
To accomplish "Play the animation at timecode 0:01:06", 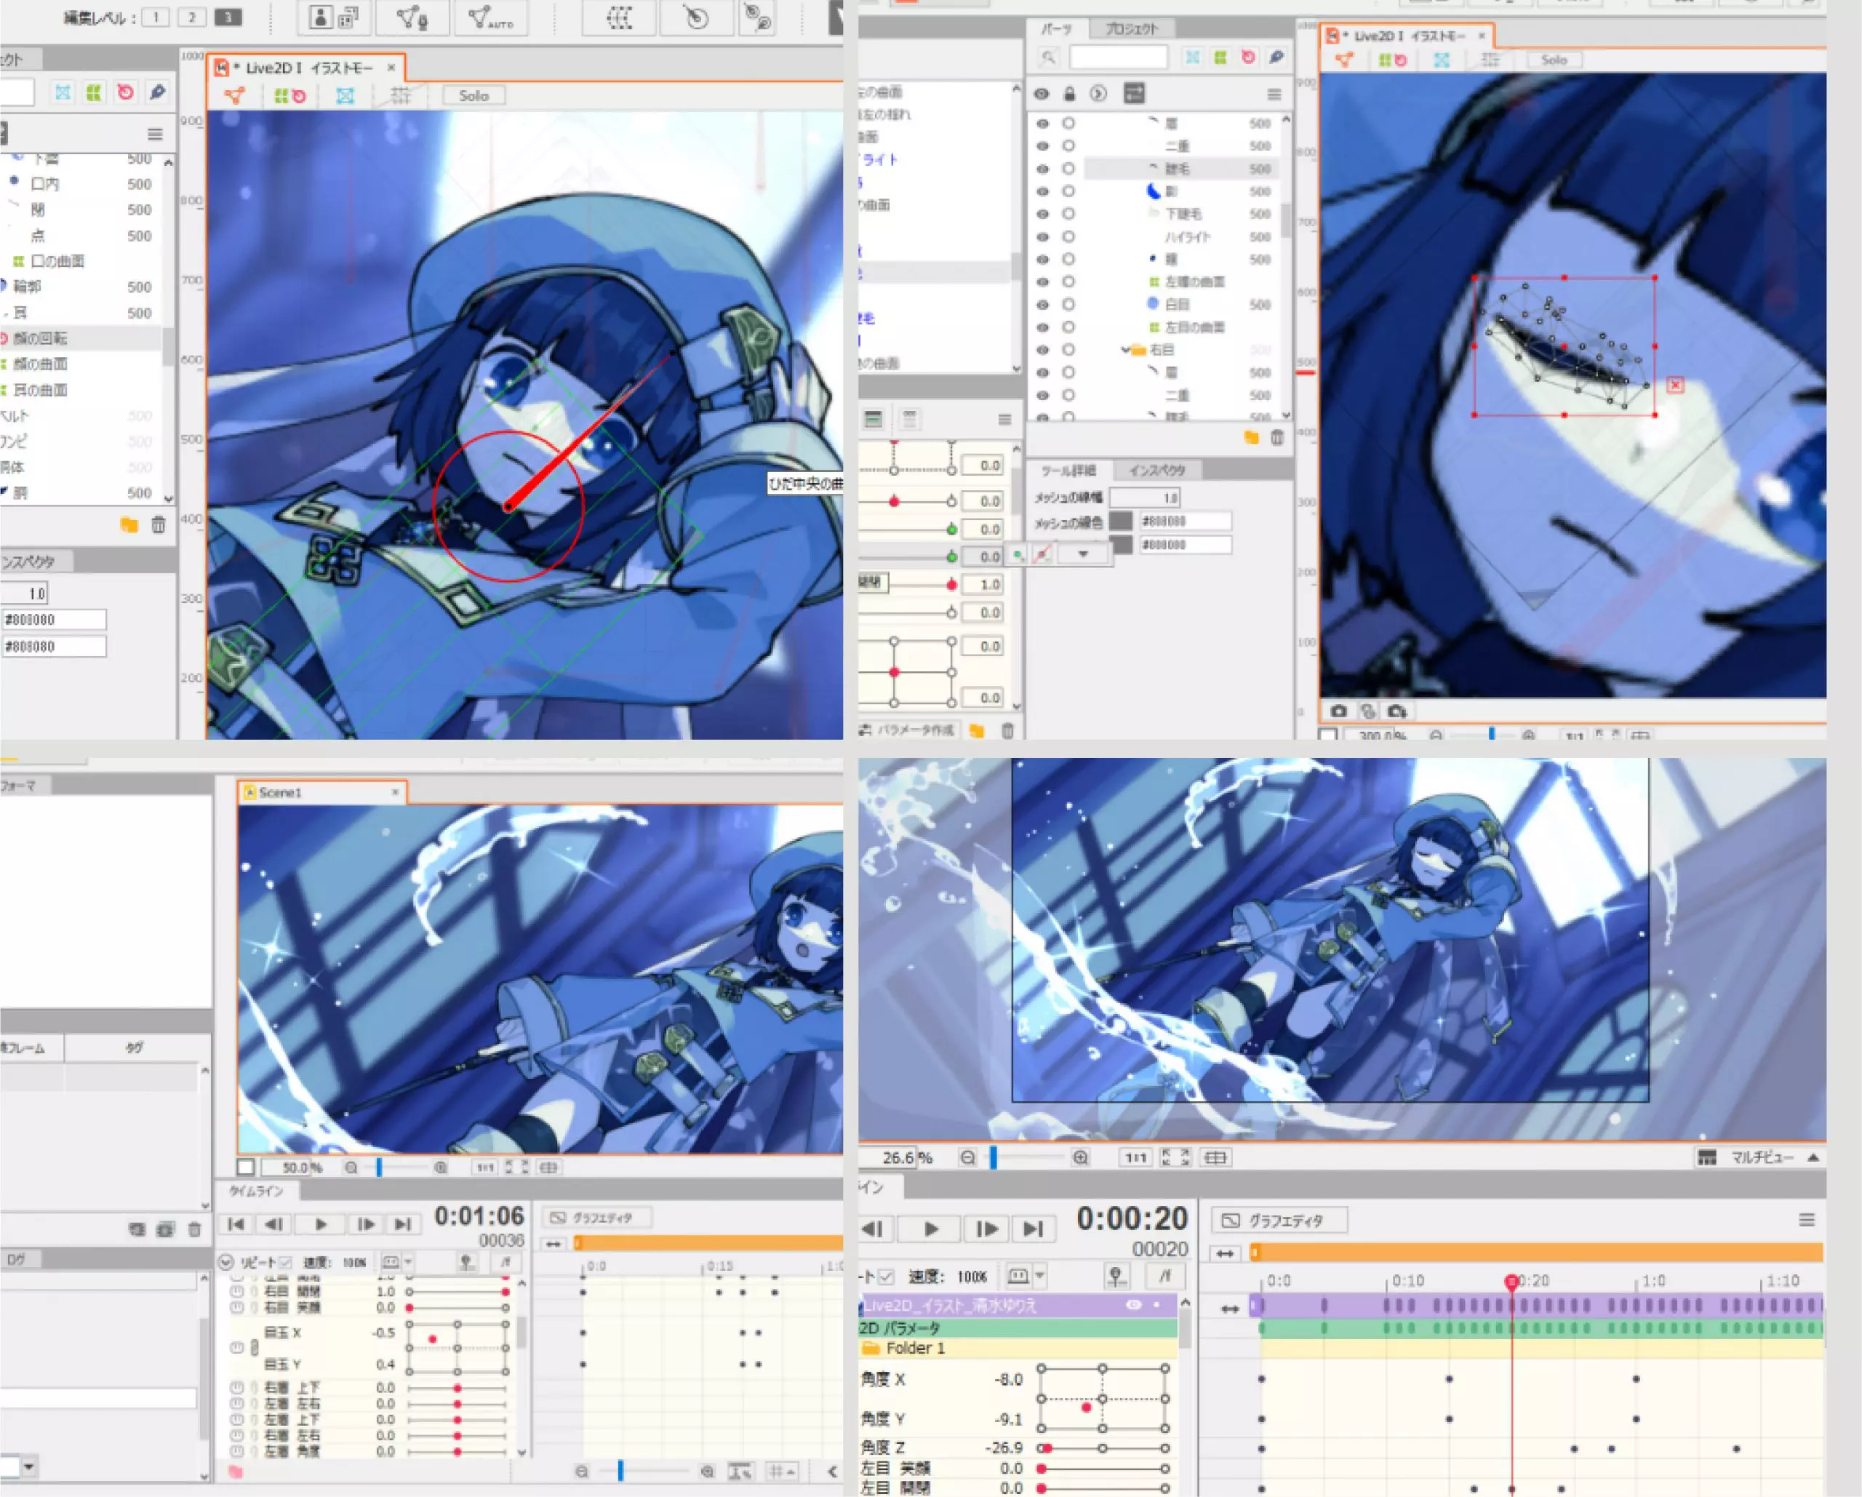I will pos(321,1225).
